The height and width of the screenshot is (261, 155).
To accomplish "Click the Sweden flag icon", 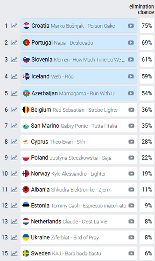I will [26, 253].
